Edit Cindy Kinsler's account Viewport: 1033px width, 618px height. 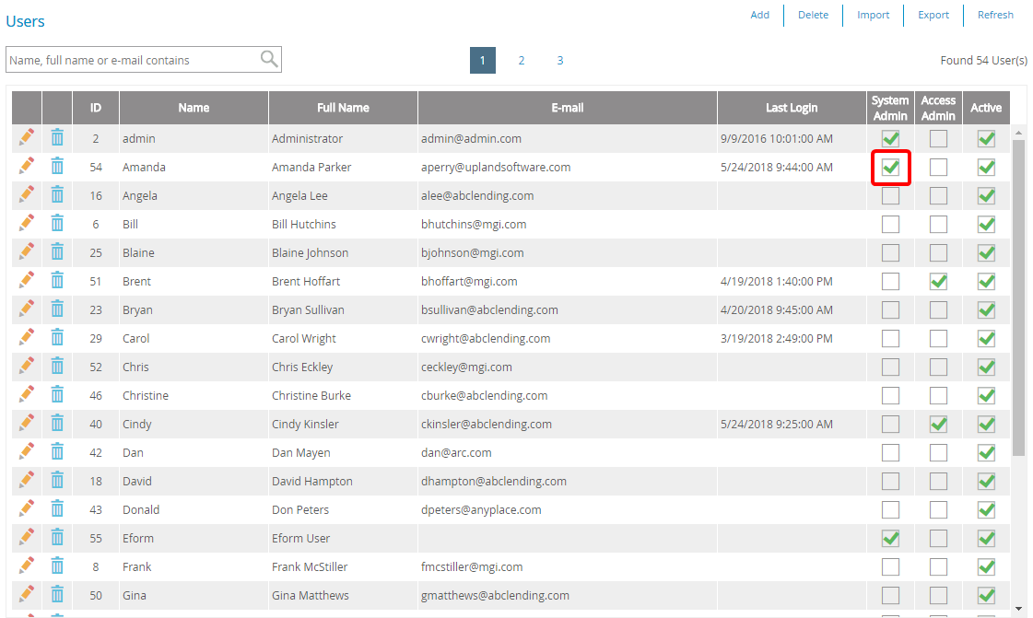(x=27, y=423)
